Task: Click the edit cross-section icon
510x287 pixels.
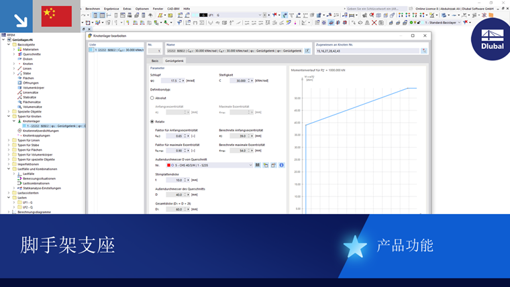Action: [x=274, y=165]
